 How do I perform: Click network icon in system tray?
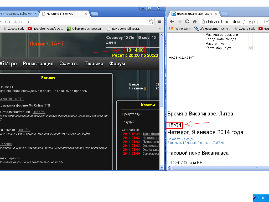coord(255,198)
